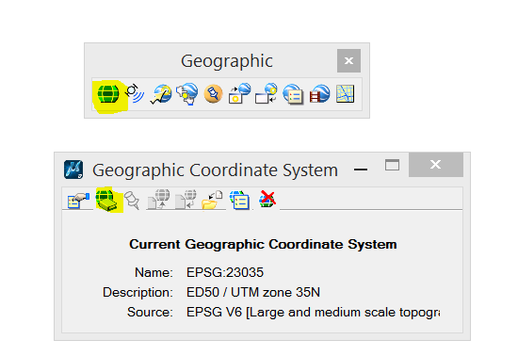Click the EPSG V6 source text

coord(313,312)
